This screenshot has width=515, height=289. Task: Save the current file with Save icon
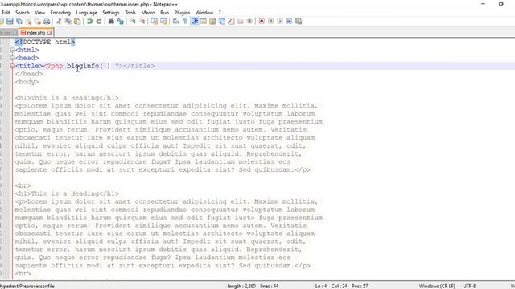10,22
